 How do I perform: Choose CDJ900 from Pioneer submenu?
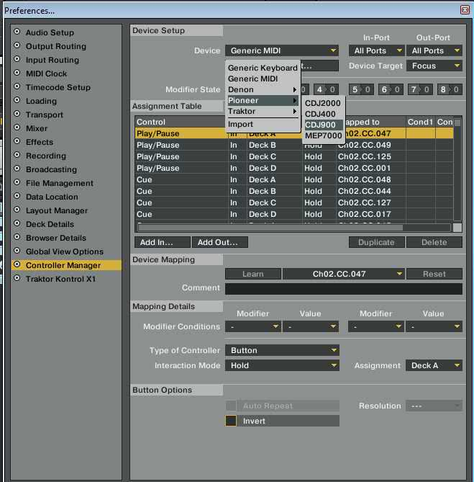click(x=322, y=125)
